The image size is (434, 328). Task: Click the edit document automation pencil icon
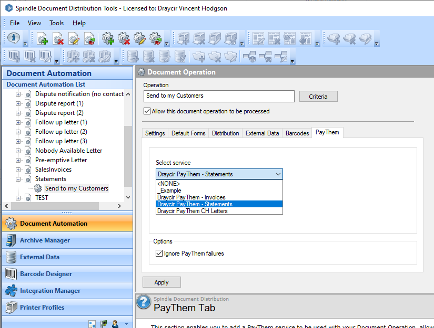(74, 39)
